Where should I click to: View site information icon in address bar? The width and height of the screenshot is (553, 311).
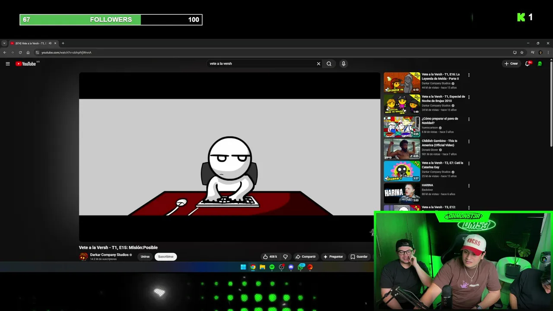click(37, 52)
